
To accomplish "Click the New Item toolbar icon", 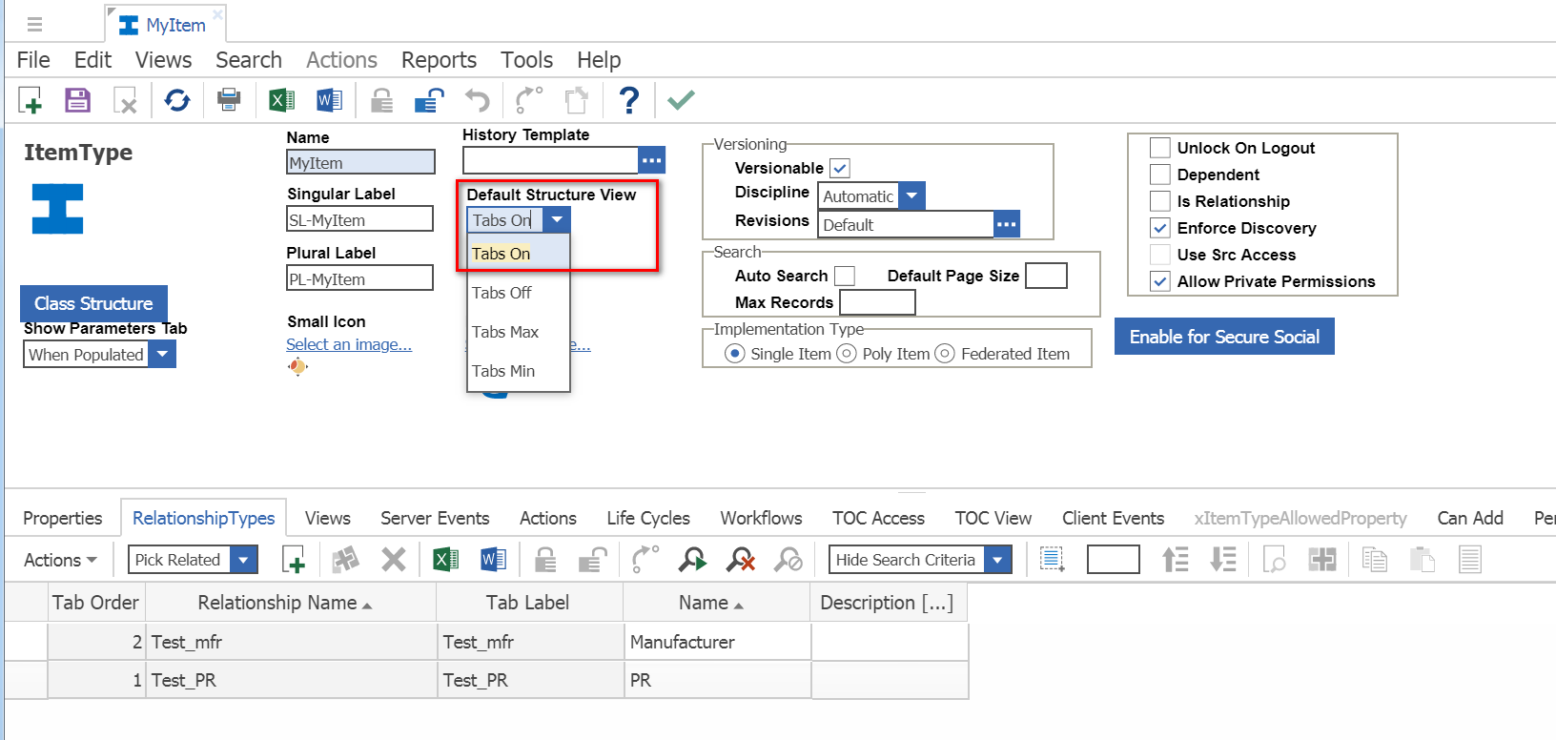I will (31, 100).
